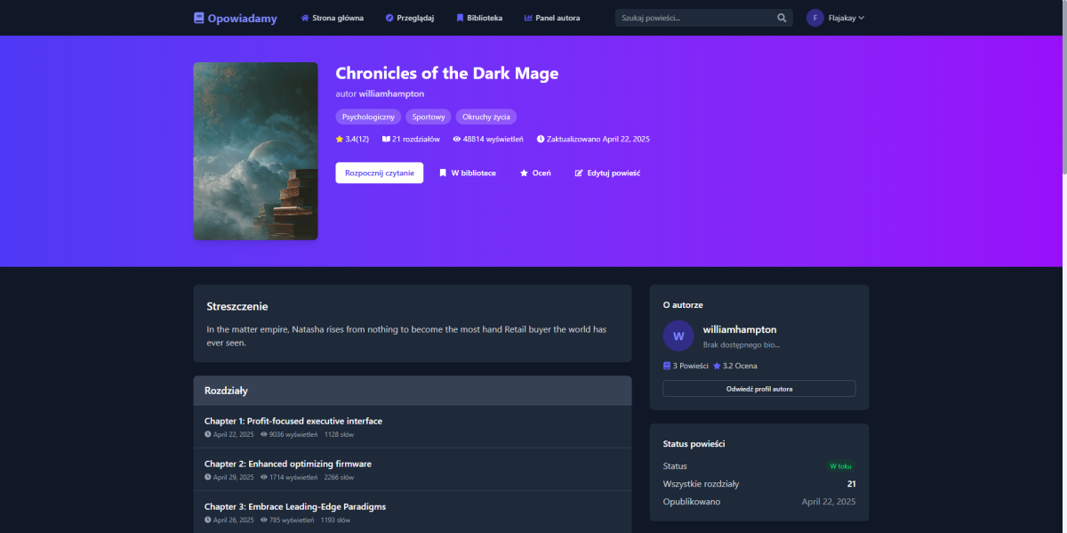The image size is (1067, 533).
Task: Open Panel autora from navigation
Action: (x=552, y=18)
